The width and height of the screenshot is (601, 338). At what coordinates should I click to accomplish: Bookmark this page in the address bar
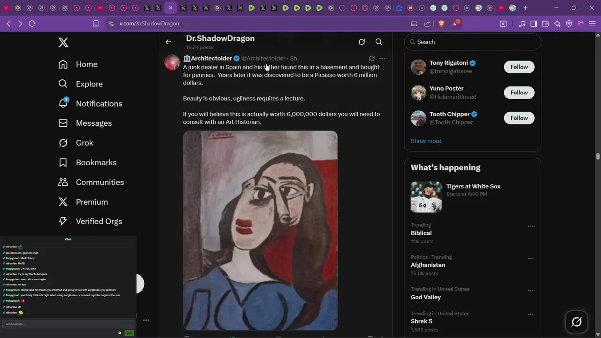(x=96, y=23)
